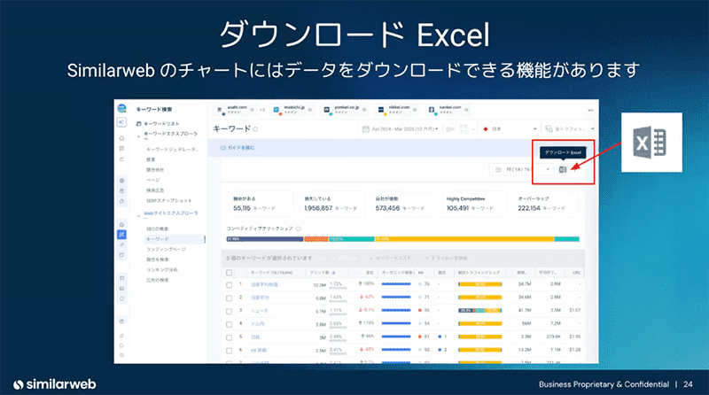The width and height of the screenshot is (709, 395).
Task: Check the checkbox for keyword row 3
Action: click(x=229, y=312)
